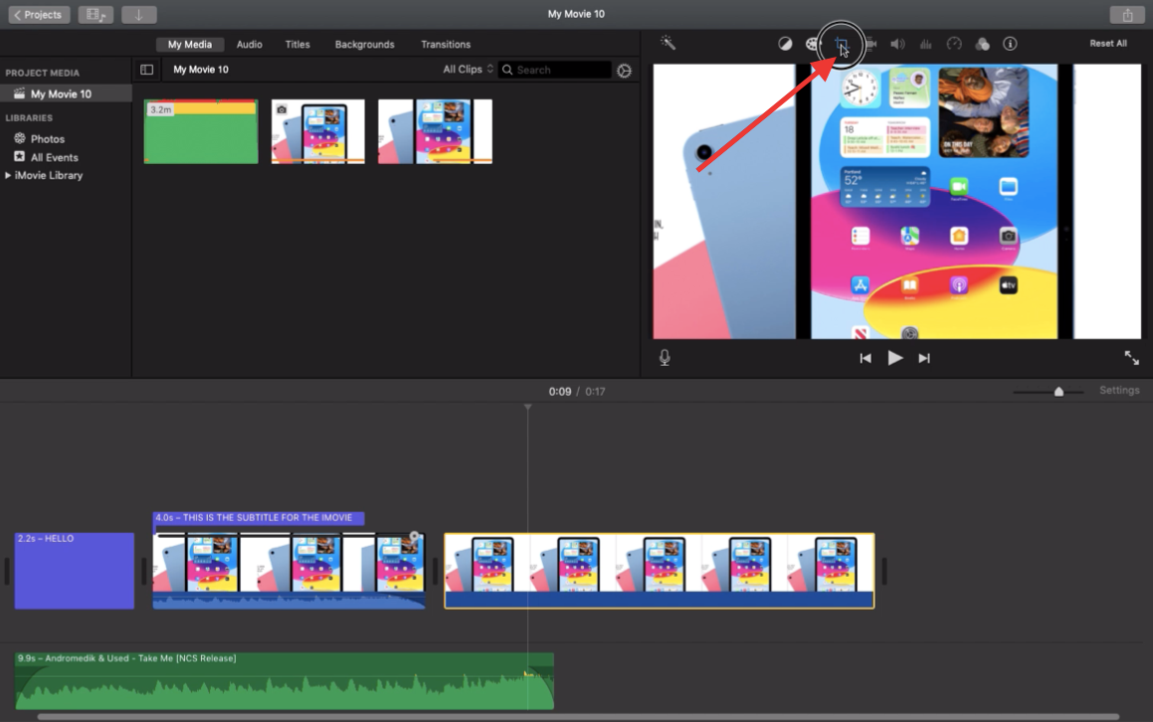Expand the iMovie Library tree item
This screenshot has height=722, width=1153.
pos(9,175)
